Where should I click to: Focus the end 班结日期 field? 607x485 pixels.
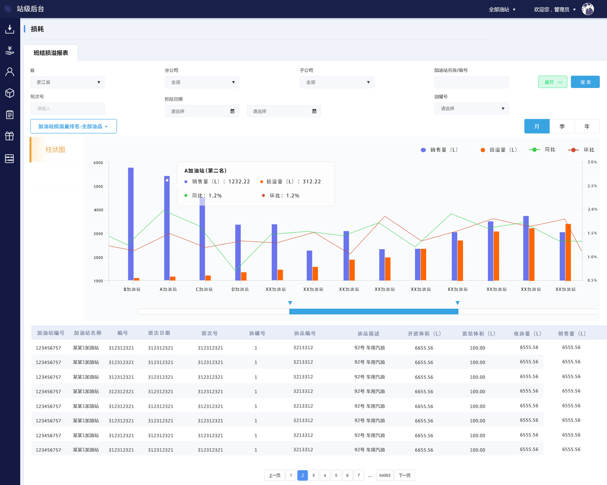tap(284, 111)
